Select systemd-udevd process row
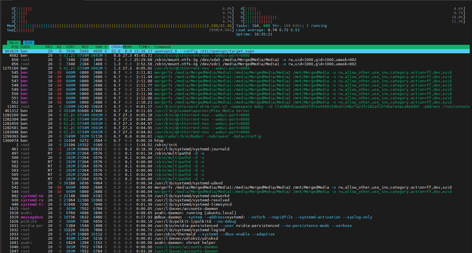This screenshot has height=253, width=472. (236, 183)
